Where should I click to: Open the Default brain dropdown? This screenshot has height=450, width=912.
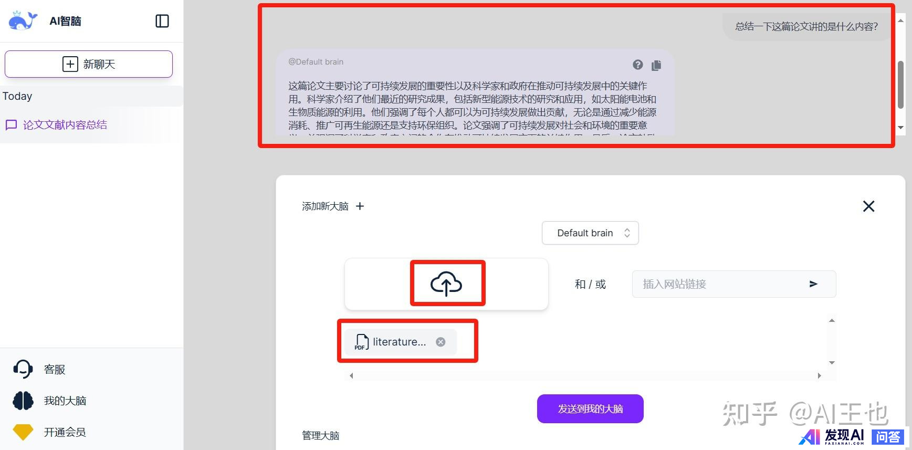(590, 233)
